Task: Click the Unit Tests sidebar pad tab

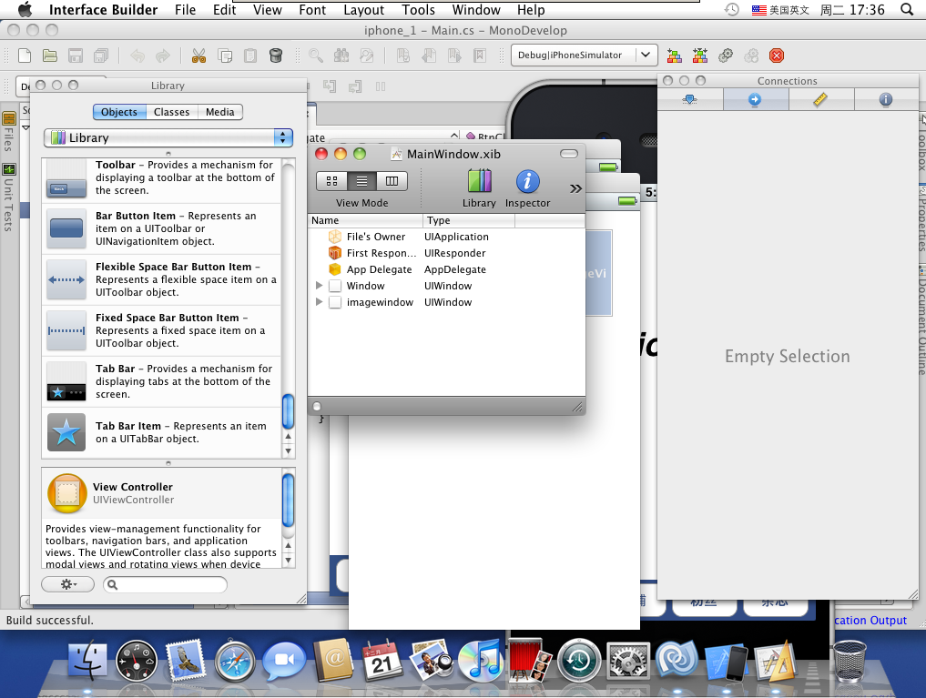Action: pyautogui.click(x=9, y=197)
